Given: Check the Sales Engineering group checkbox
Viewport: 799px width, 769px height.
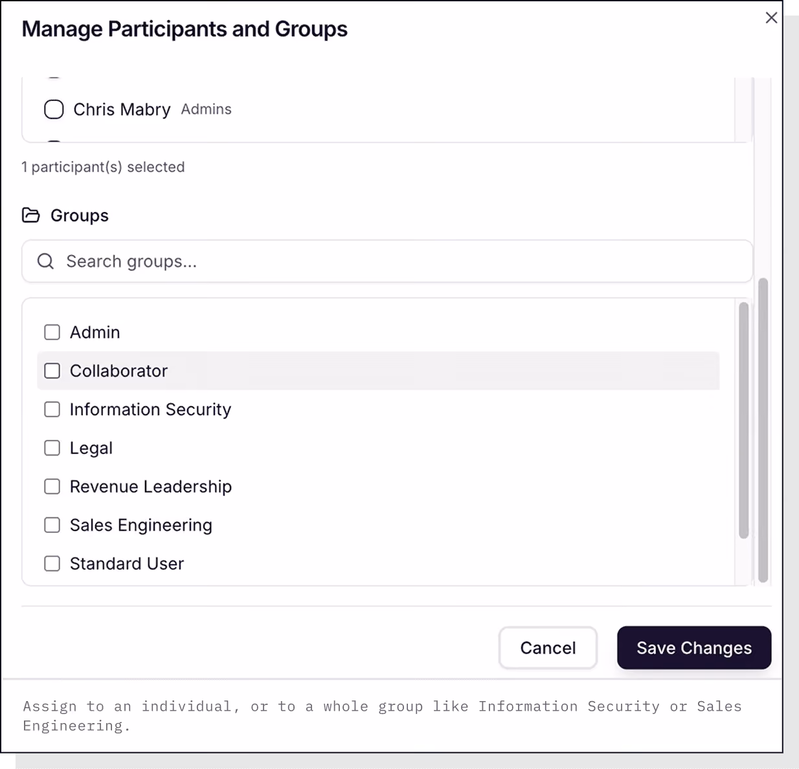Looking at the screenshot, I should (52, 525).
